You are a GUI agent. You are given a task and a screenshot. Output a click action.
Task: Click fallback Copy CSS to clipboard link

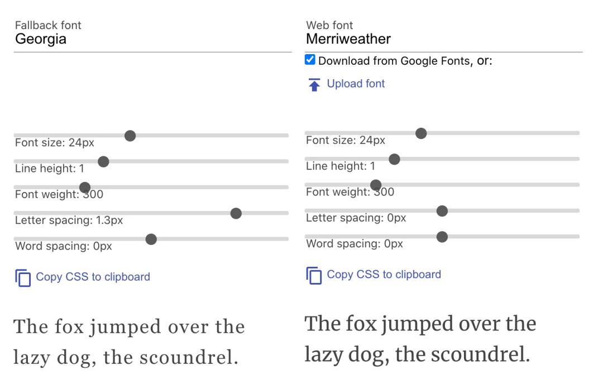point(93,277)
